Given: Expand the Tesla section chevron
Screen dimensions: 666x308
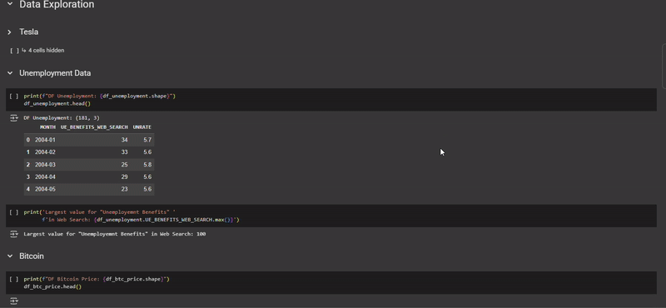Looking at the screenshot, I should pos(9,32).
